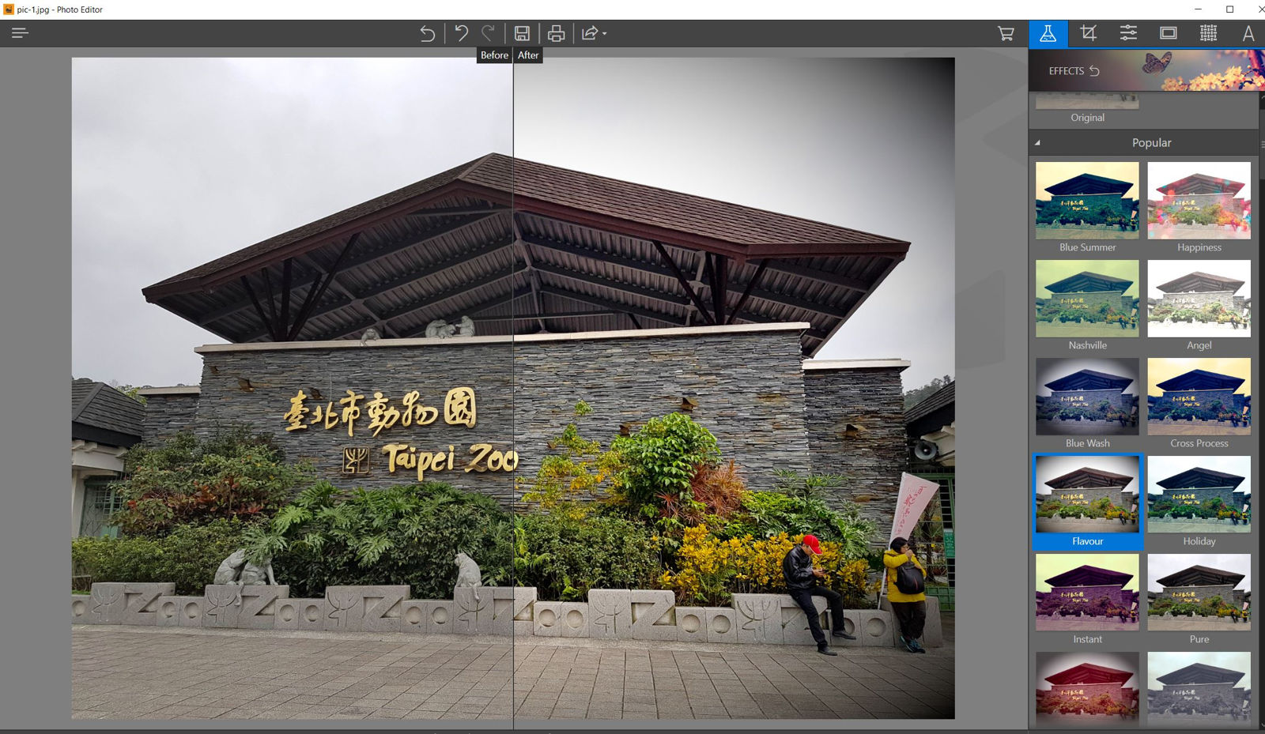Save the photo with the disk icon
Screen dimensions: 1265x734
coord(522,33)
